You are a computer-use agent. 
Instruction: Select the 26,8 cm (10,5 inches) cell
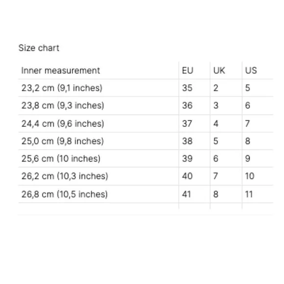tap(65, 194)
